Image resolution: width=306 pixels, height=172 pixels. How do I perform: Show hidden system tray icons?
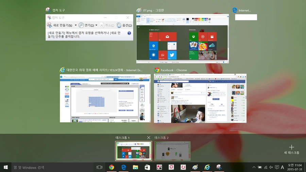(x=254, y=167)
